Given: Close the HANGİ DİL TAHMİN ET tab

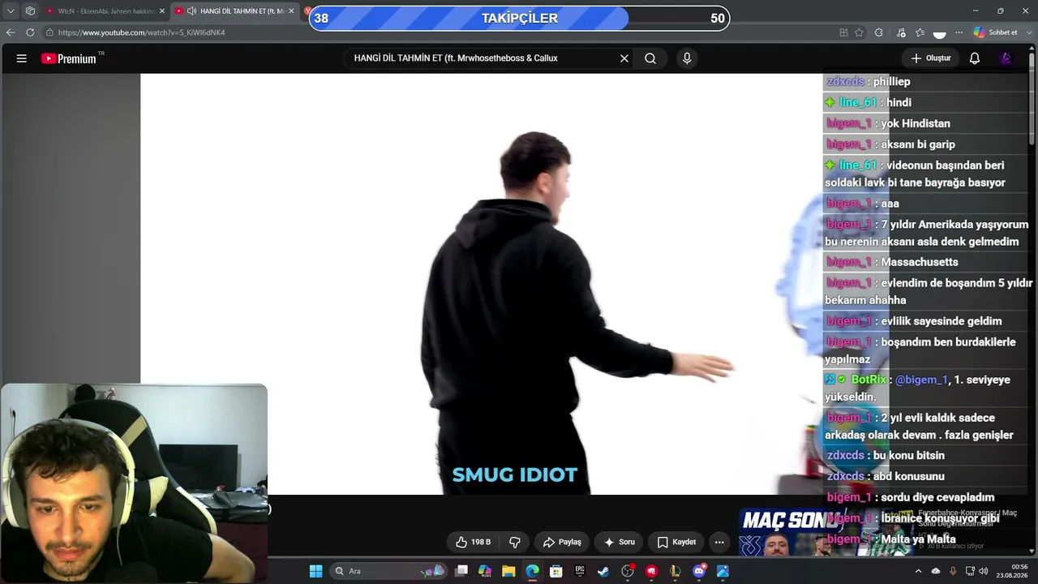Looking at the screenshot, I should coord(291,11).
